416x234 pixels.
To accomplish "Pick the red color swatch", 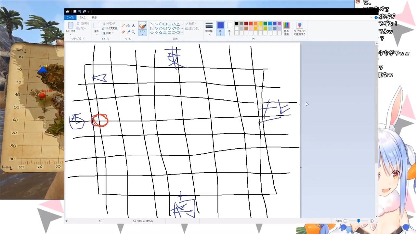I will [251, 24].
